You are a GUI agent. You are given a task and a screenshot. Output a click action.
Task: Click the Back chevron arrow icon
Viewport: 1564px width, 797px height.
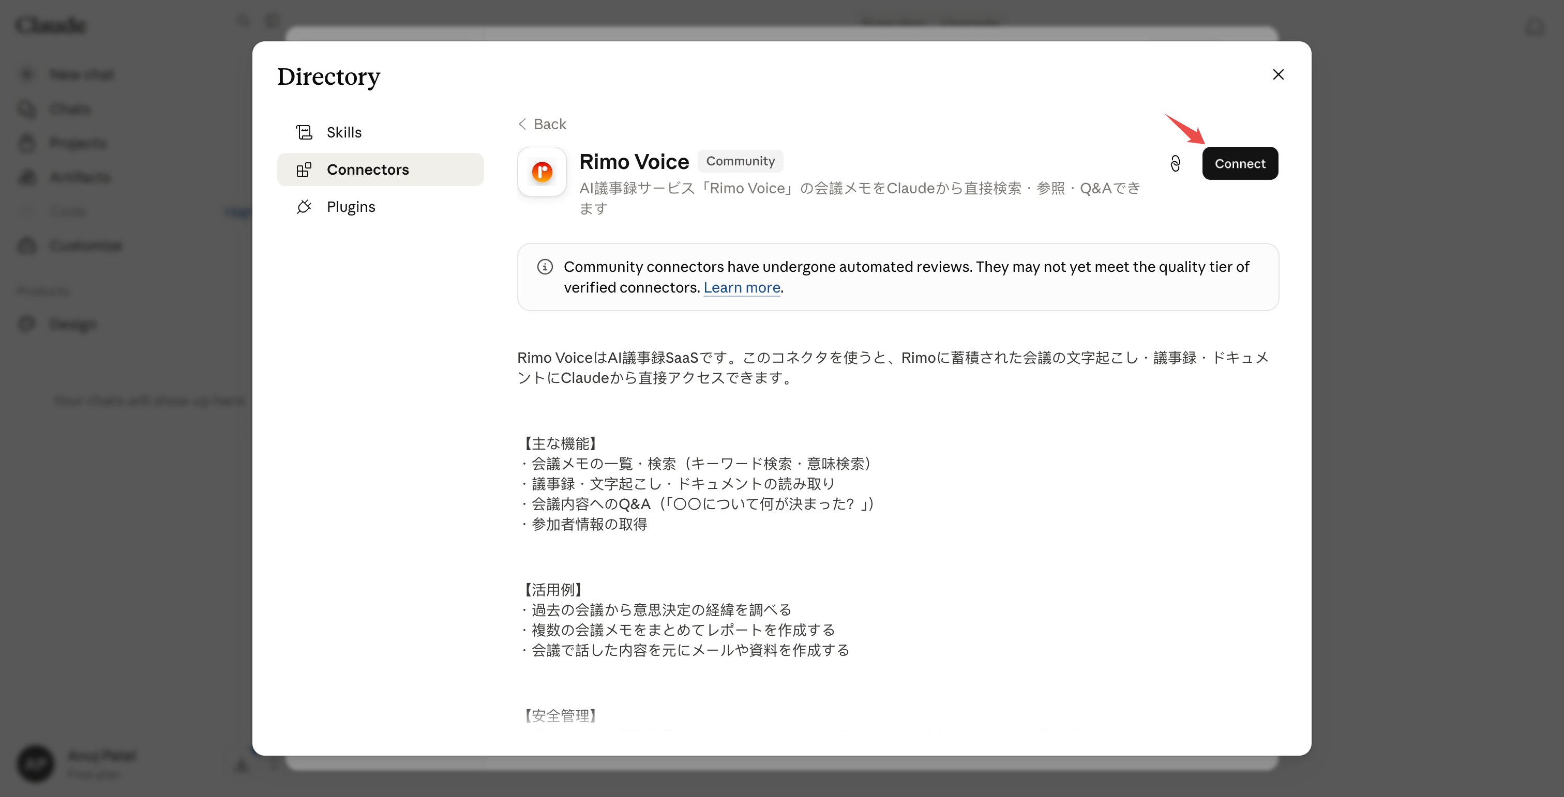click(522, 124)
